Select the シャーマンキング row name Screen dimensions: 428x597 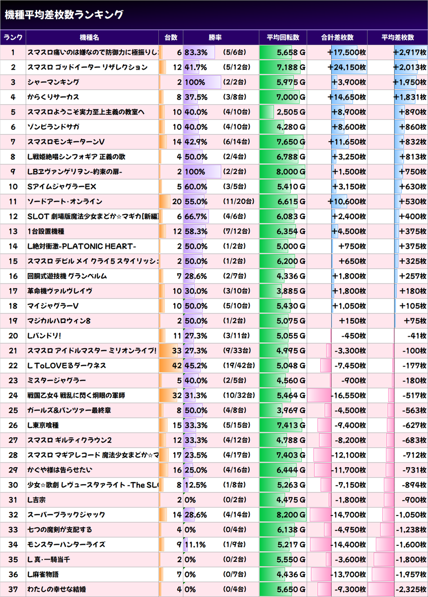click(53, 82)
